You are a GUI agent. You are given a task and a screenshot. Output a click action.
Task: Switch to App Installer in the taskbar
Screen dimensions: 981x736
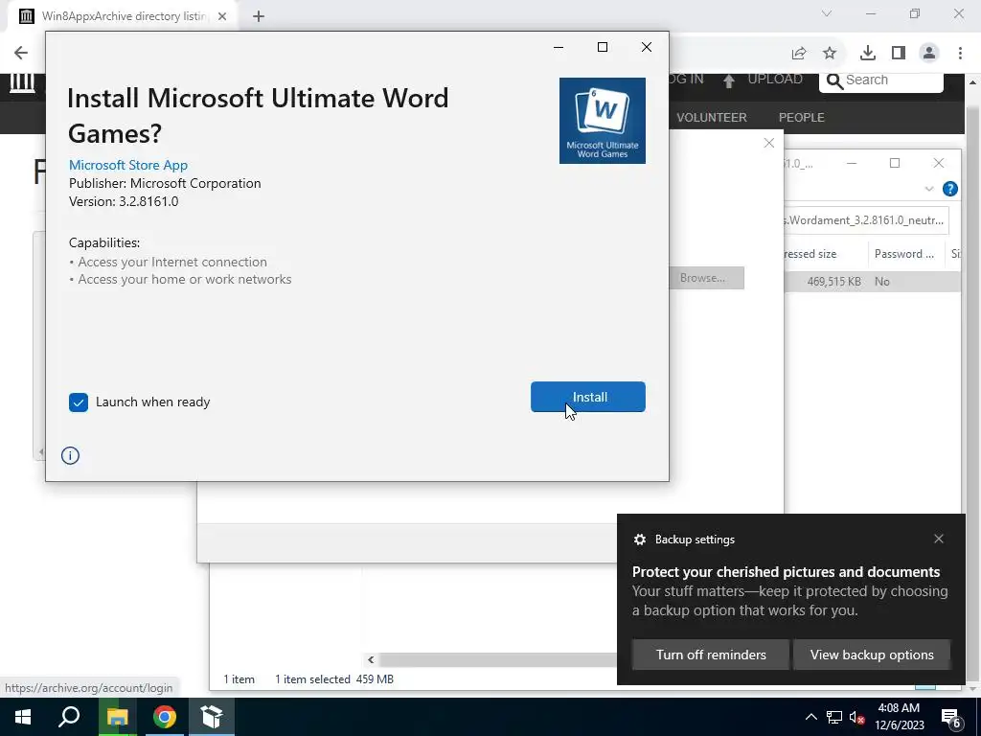pos(212,717)
